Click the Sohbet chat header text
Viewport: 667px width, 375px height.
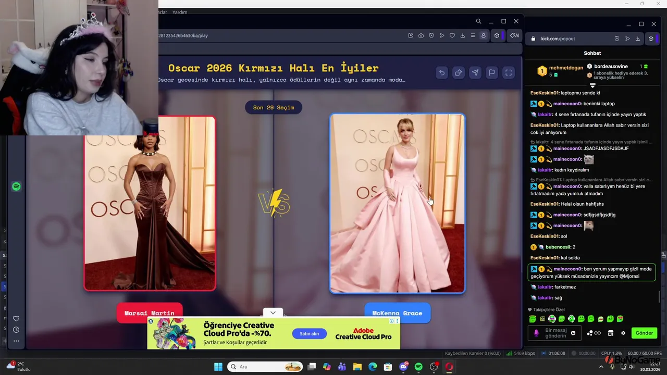coord(592,53)
